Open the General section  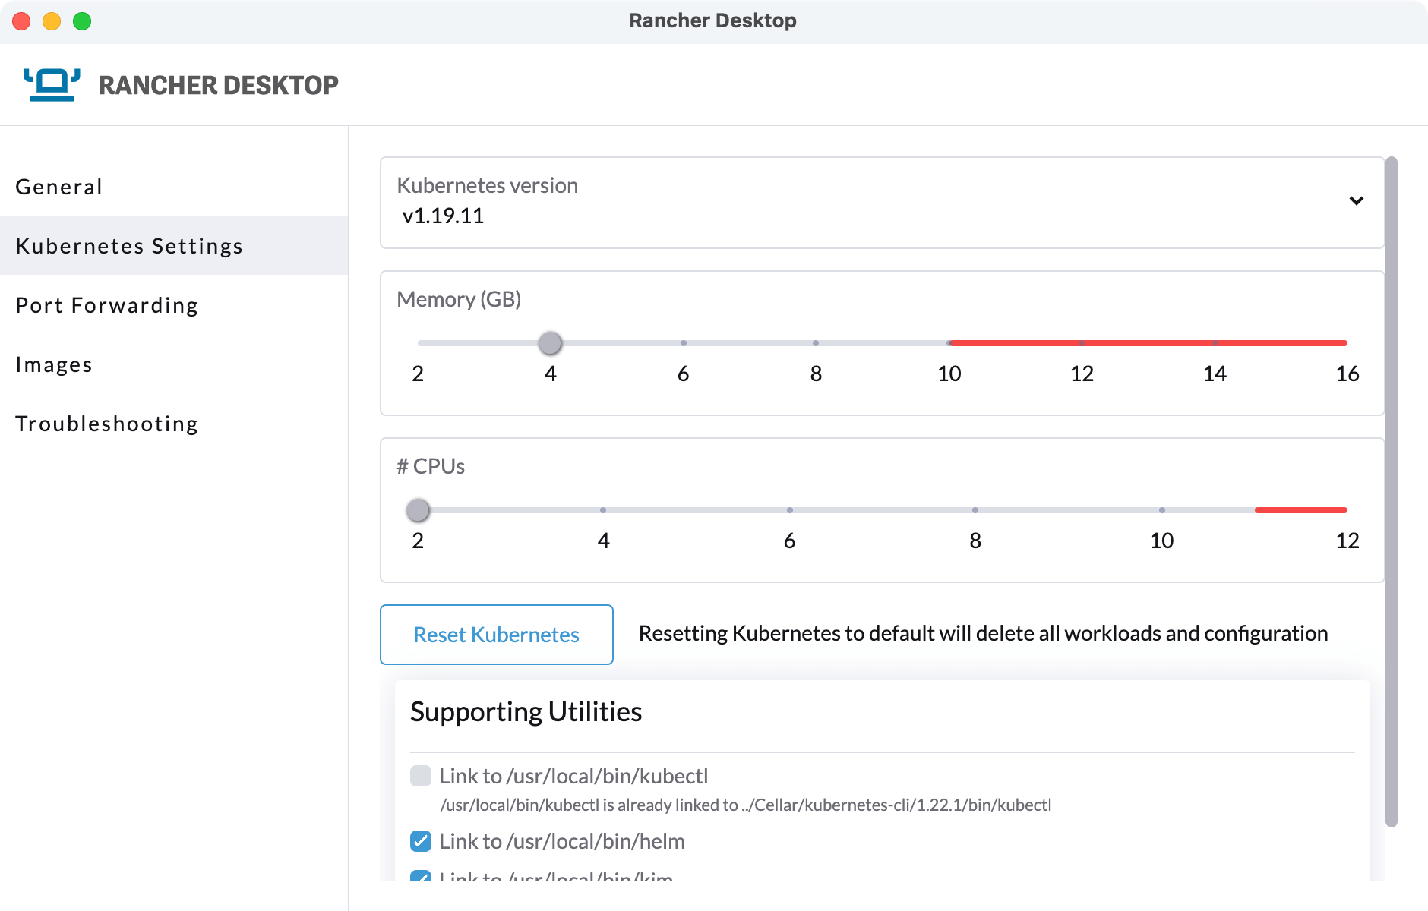[x=174, y=187]
